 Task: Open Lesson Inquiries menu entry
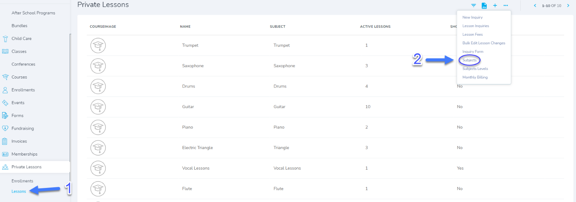[x=476, y=26]
